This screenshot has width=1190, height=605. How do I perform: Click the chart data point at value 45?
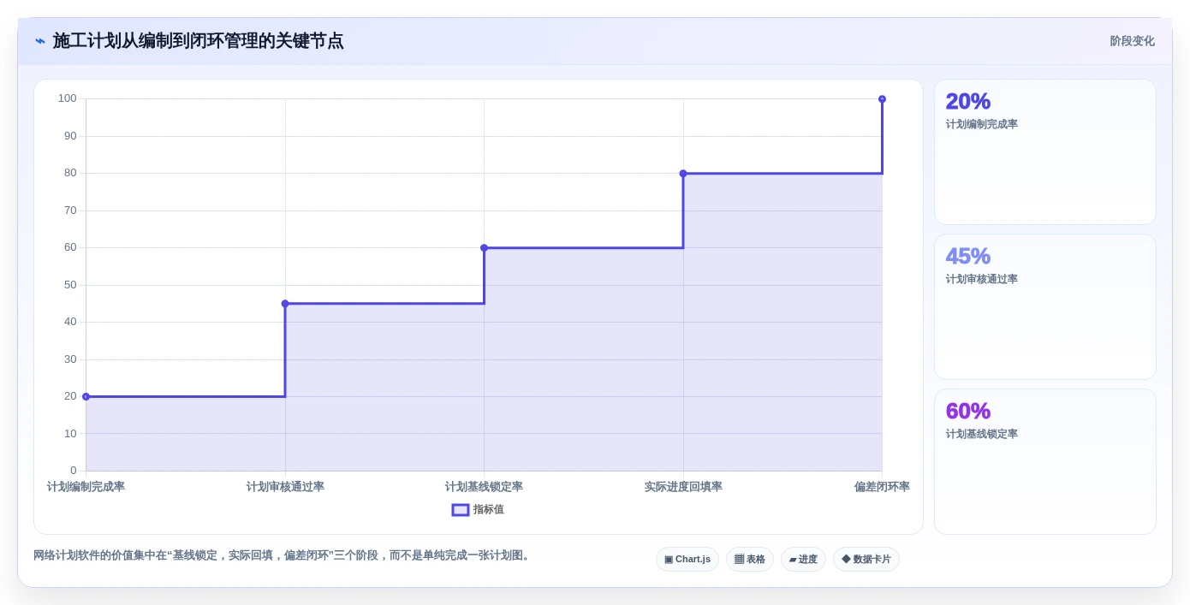[x=285, y=304]
